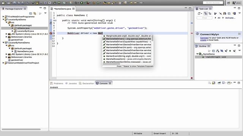
Task: Collapse All in Package Explorer toolbar
Action: coord(31,14)
